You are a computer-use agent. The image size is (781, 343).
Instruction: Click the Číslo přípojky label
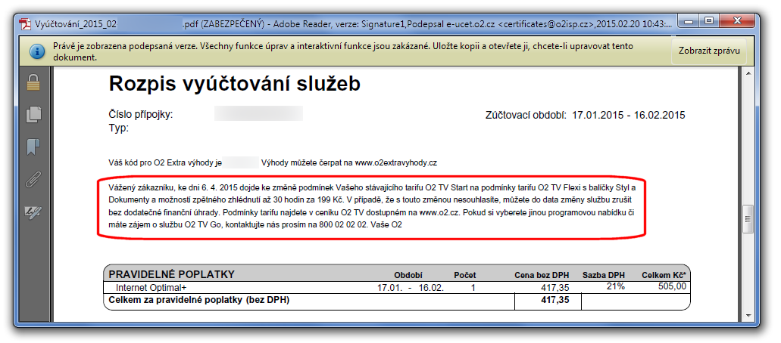coord(141,115)
